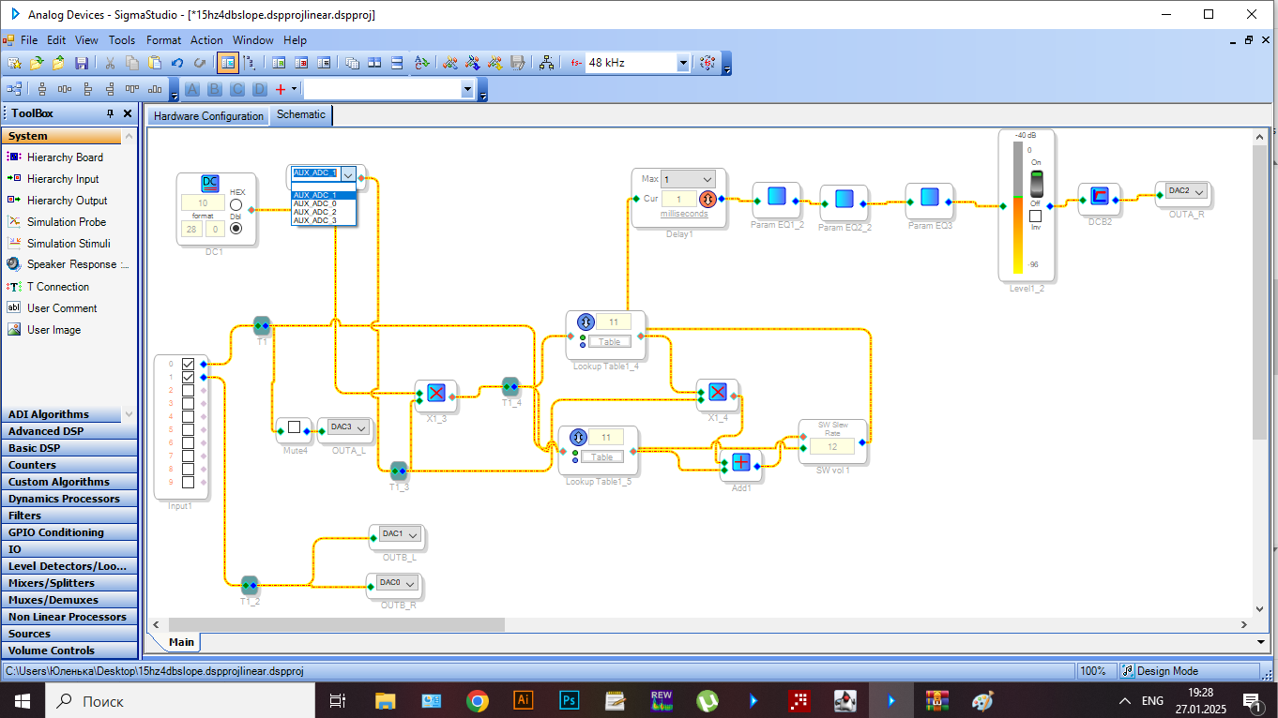Select HEX radio button in DC1 block

click(x=236, y=204)
